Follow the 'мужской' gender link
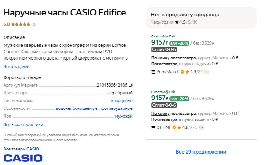 click(124, 116)
